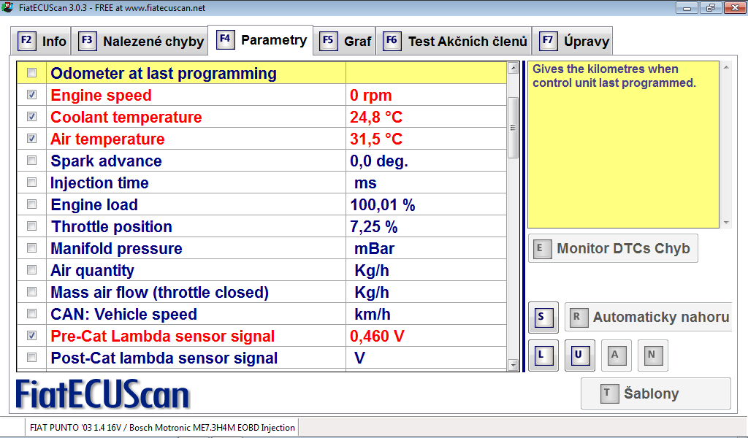Click the grayed A key button
Screen dimensions: 748x438
[616, 356]
